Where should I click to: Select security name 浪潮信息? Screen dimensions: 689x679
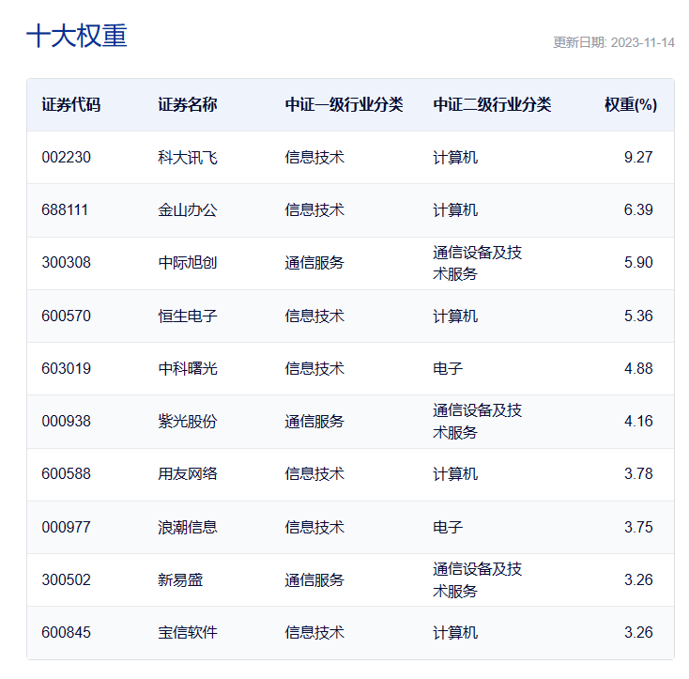click(x=188, y=527)
